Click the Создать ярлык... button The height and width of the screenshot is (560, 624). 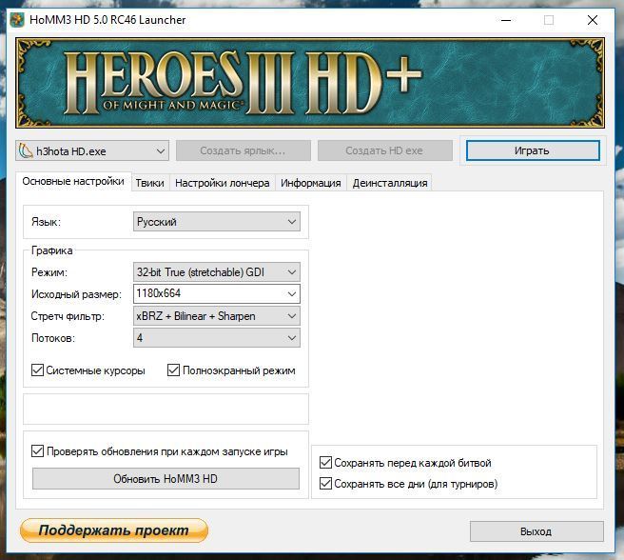244,150
